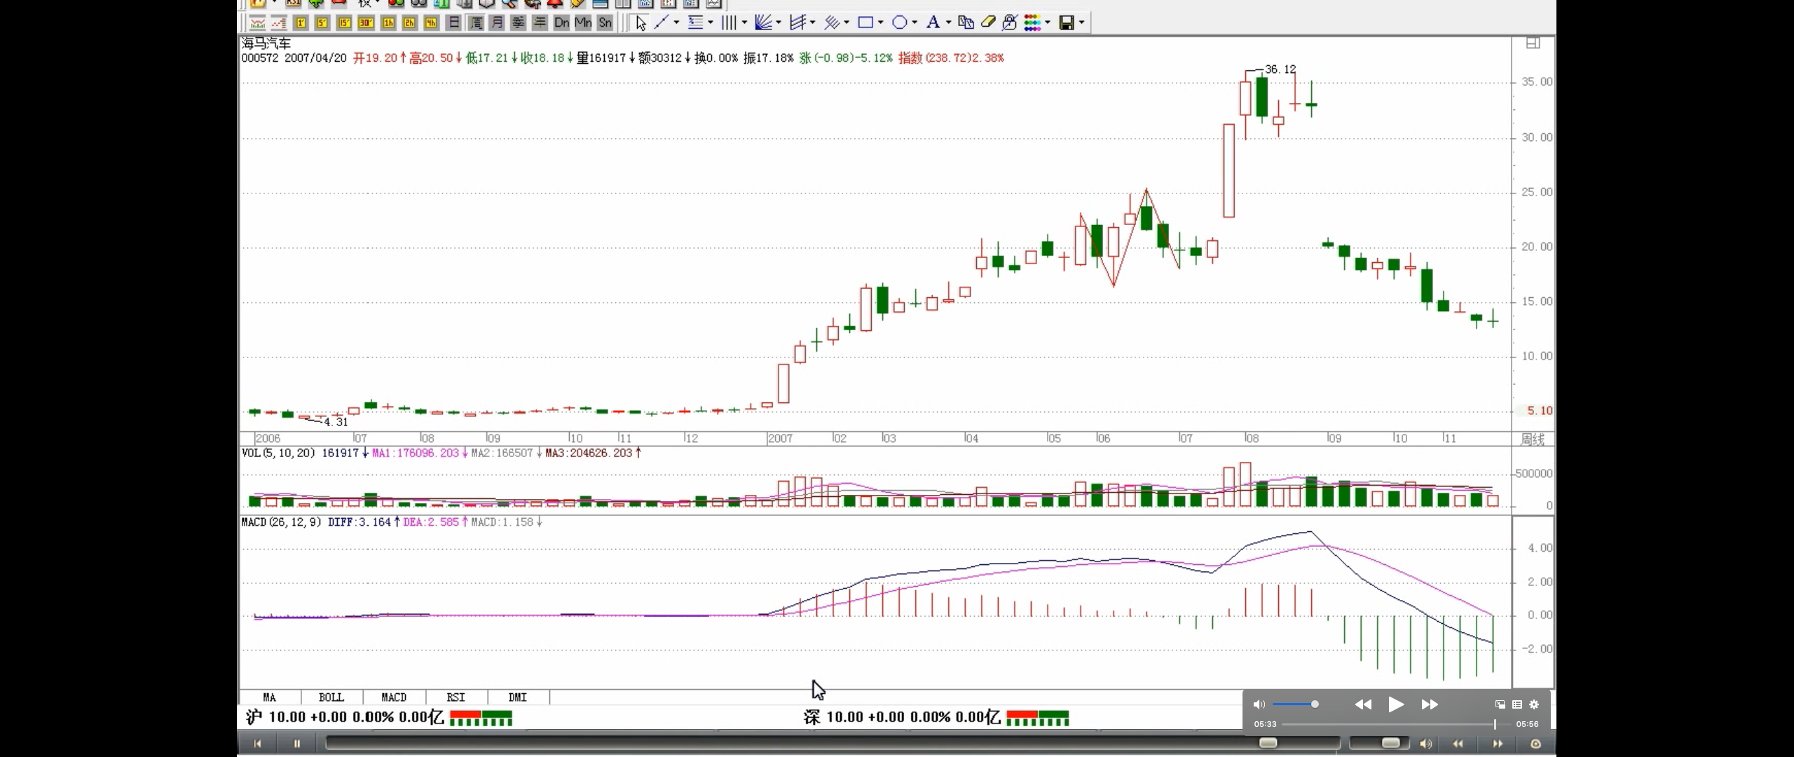The width and height of the screenshot is (1794, 757).
Task: Click the video player settings gear
Action: (x=1534, y=704)
